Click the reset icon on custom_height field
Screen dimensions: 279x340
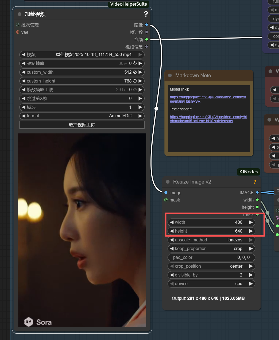pos(135,81)
